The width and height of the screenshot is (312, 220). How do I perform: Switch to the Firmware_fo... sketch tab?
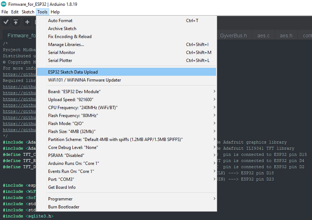[x=20, y=36]
